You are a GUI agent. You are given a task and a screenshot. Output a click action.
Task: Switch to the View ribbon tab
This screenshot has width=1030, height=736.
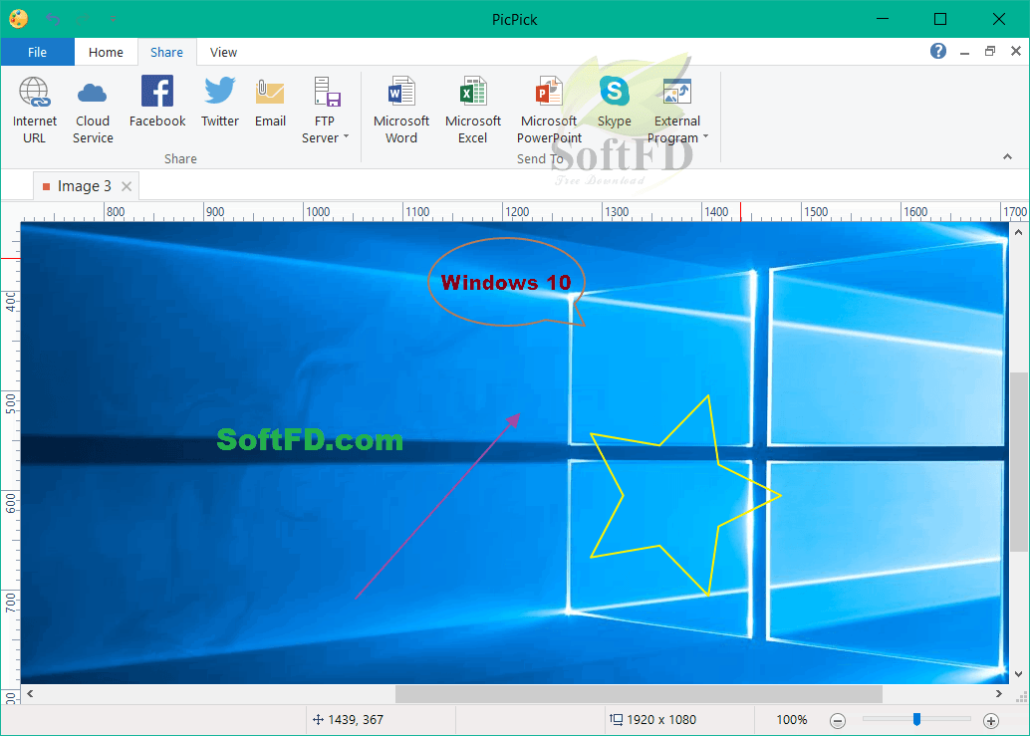[x=223, y=52]
